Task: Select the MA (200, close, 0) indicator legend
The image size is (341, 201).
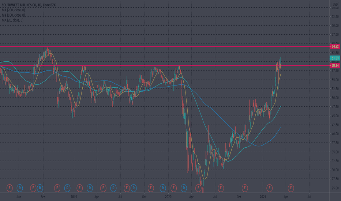Action: click(13, 10)
